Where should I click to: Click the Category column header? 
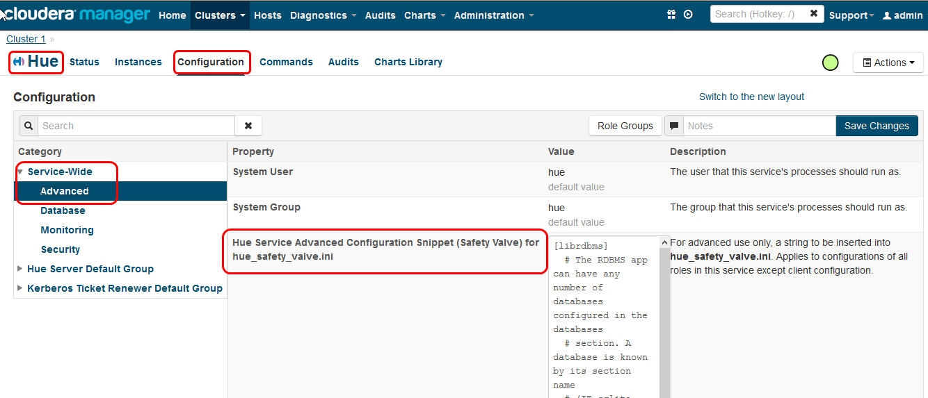pyautogui.click(x=40, y=151)
